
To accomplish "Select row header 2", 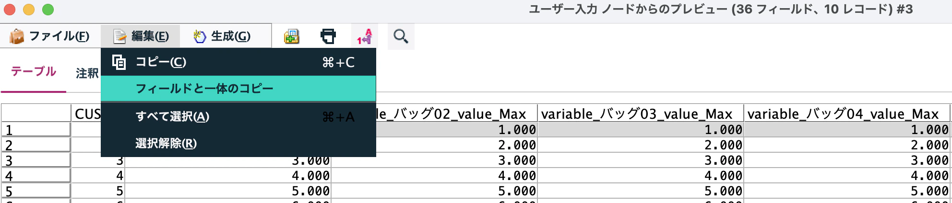I will [36, 145].
